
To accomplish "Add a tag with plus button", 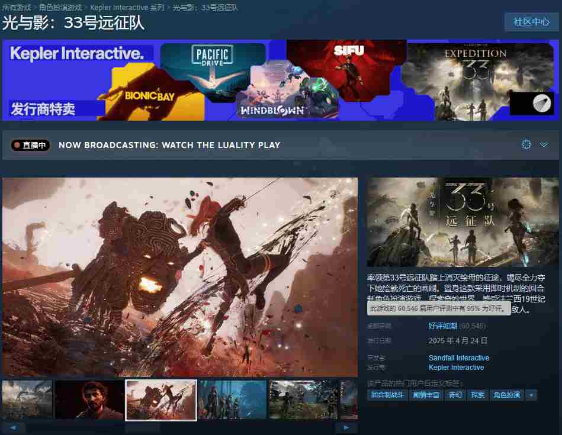I will coord(531,395).
